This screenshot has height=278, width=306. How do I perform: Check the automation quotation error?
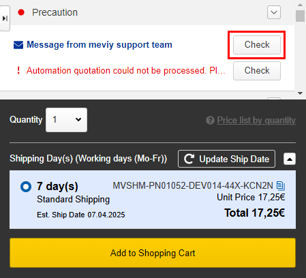pyautogui.click(x=257, y=71)
